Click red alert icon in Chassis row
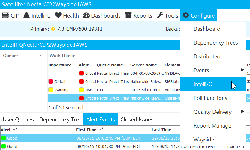This screenshot has height=150, width=250. (x=82, y=98)
